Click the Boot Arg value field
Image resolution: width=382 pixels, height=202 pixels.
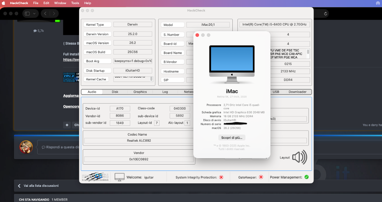coord(133,61)
